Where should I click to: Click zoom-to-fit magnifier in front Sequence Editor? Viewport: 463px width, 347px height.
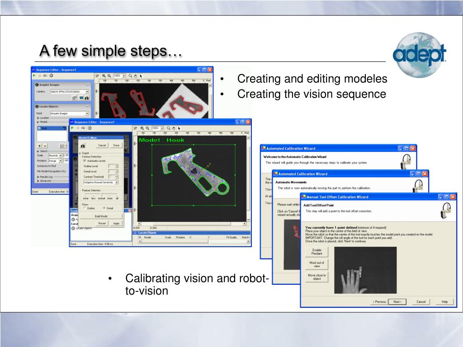169,128
